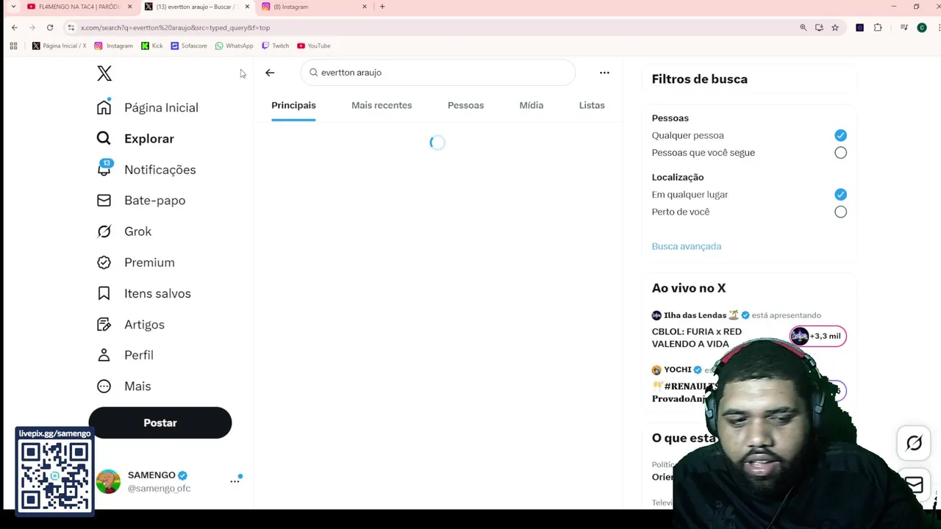Open a new browser tab
The width and height of the screenshot is (941, 529).
click(x=382, y=7)
